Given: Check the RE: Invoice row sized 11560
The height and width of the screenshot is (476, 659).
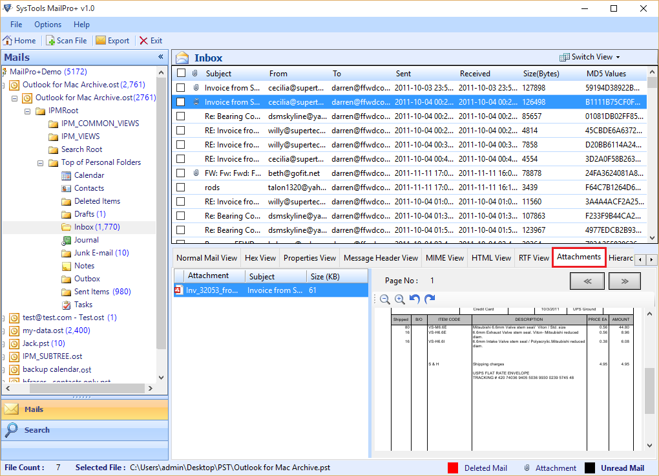Looking at the screenshot, I should (x=181, y=202).
